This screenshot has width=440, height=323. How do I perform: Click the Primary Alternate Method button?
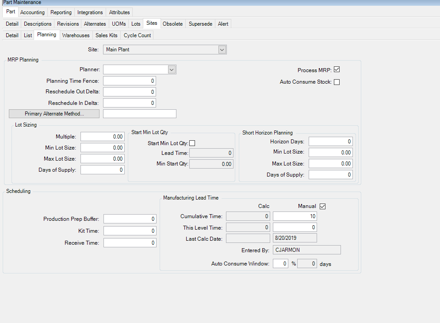click(54, 114)
